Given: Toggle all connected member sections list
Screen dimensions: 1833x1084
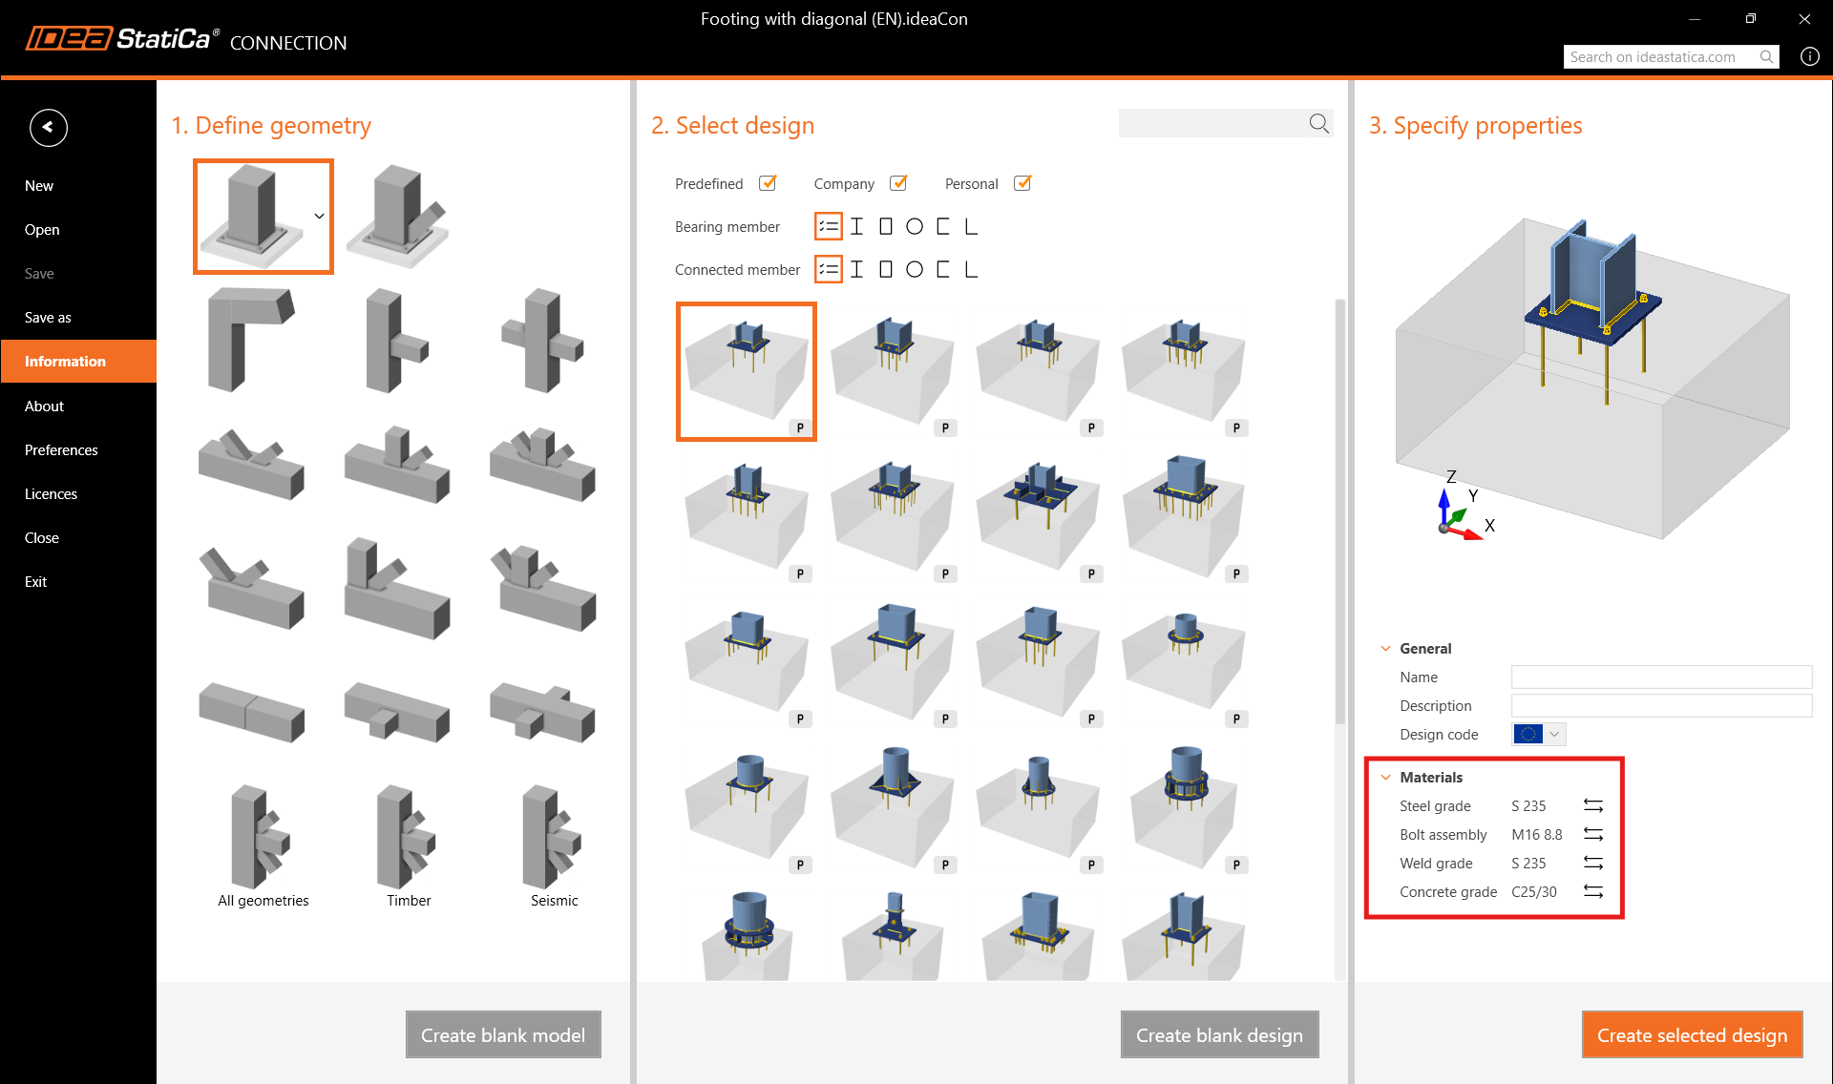Looking at the screenshot, I should pos(829,269).
